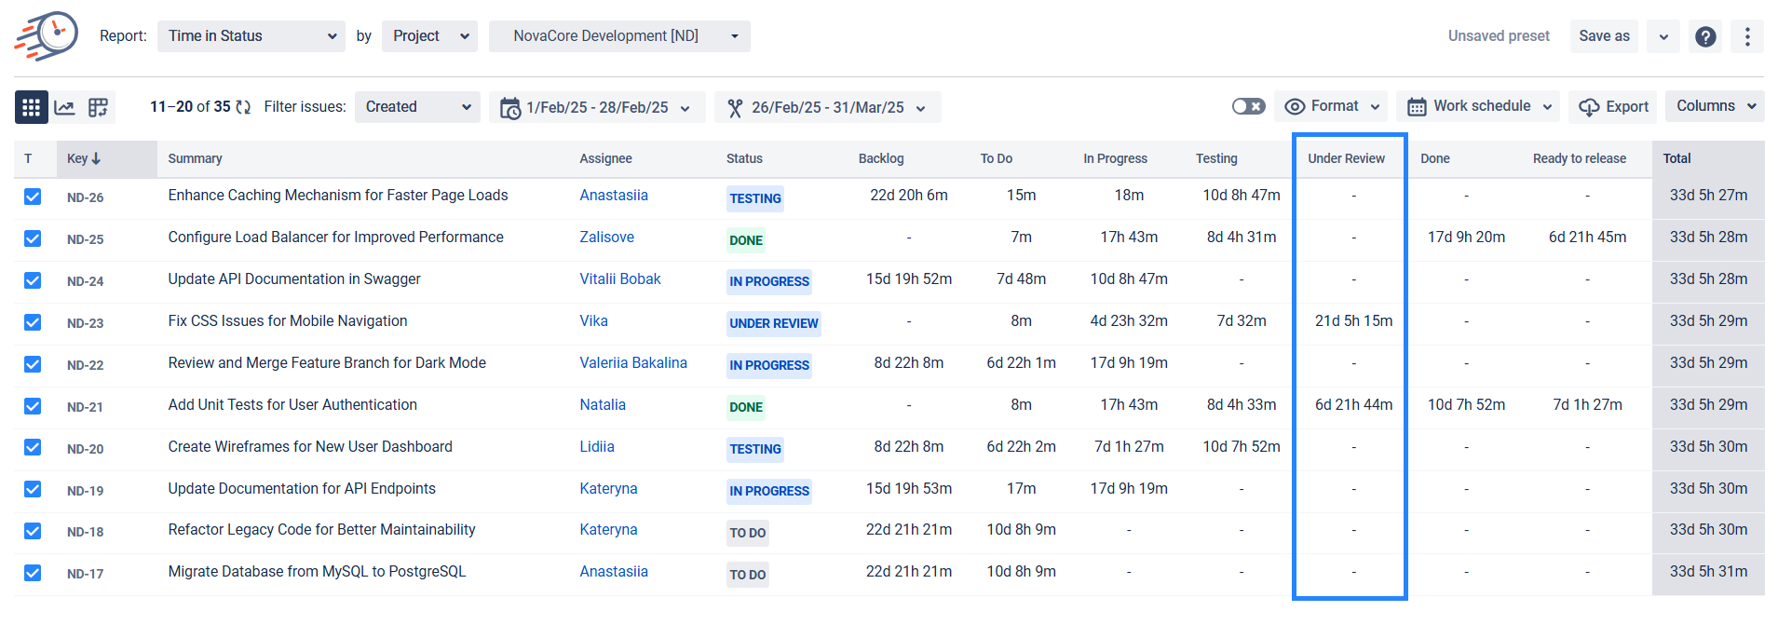The image size is (1778, 625).
Task: Click the Time in Status app logo
Action: pos(47,36)
